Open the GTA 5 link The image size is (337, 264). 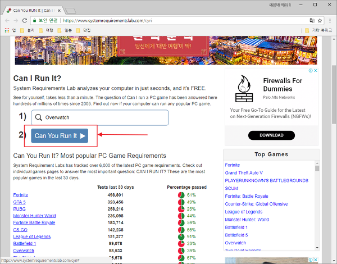(x=19, y=202)
